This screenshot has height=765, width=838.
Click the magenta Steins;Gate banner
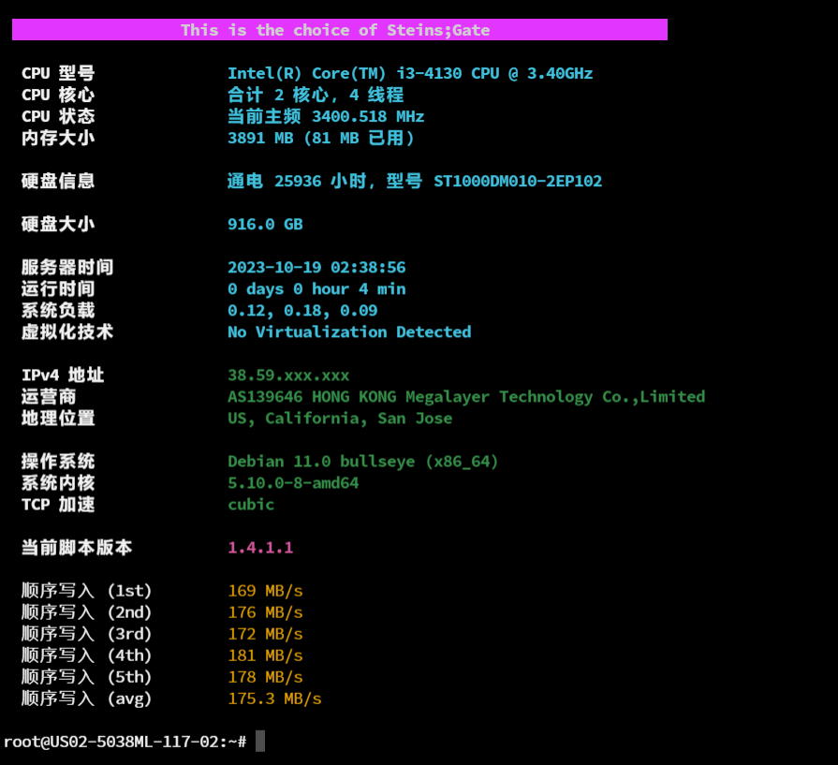click(339, 30)
